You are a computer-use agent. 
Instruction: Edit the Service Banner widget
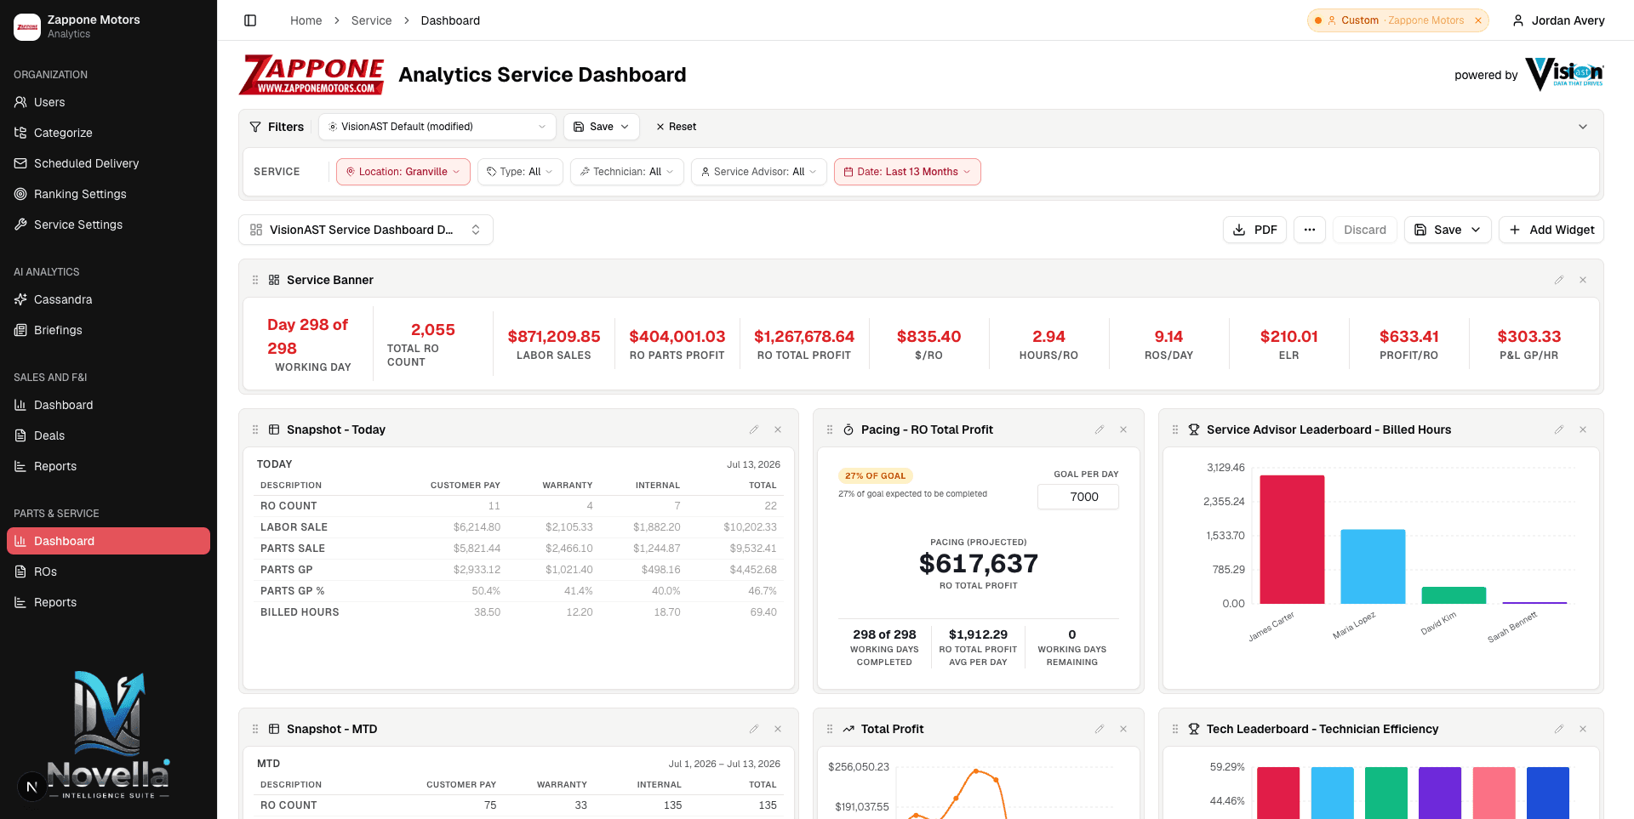click(x=1559, y=280)
